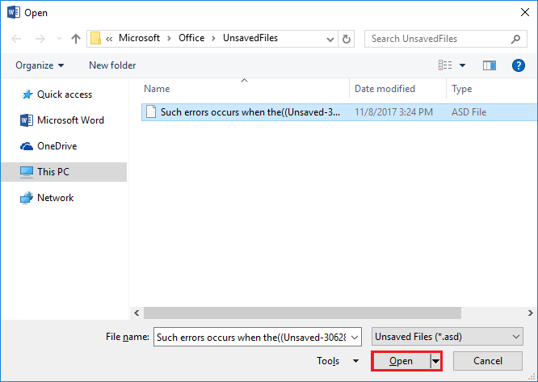Select Network in navigation pane
The width and height of the screenshot is (538, 382).
[55, 198]
